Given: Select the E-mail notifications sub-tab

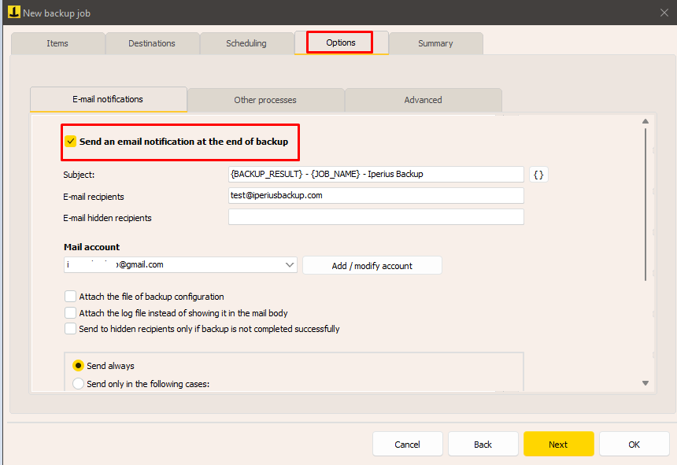Looking at the screenshot, I should 108,99.
